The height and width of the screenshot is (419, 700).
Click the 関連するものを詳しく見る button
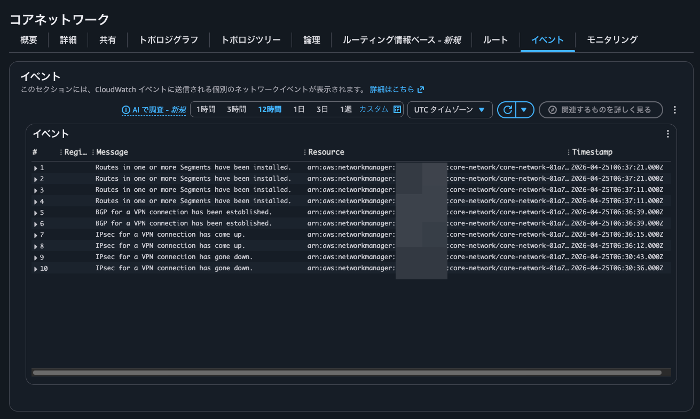point(601,109)
